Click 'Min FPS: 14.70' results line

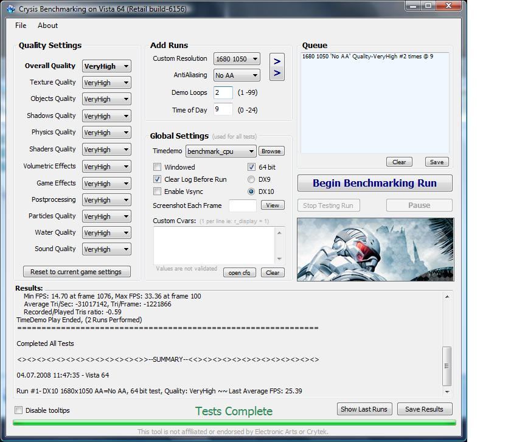tap(112, 296)
